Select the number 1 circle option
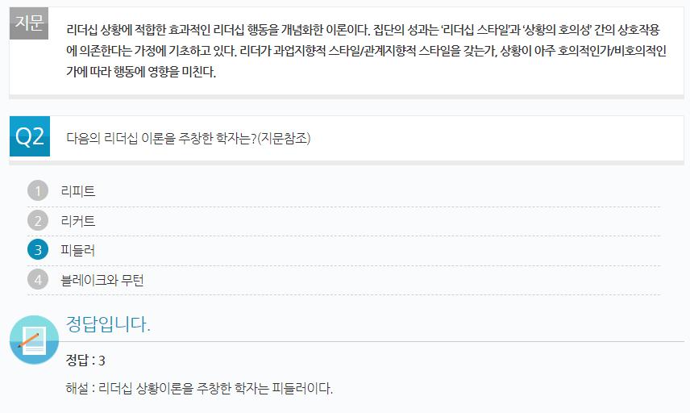The height and width of the screenshot is (413, 690). pyautogui.click(x=38, y=191)
